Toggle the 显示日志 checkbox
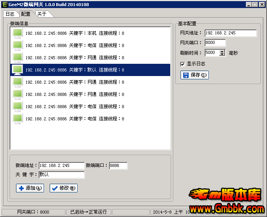This screenshot has width=267, height=217. pyautogui.click(x=182, y=64)
